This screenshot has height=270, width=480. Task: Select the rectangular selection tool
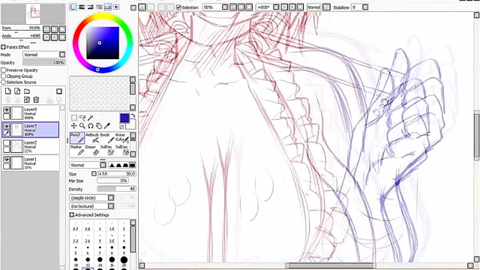click(x=74, y=118)
